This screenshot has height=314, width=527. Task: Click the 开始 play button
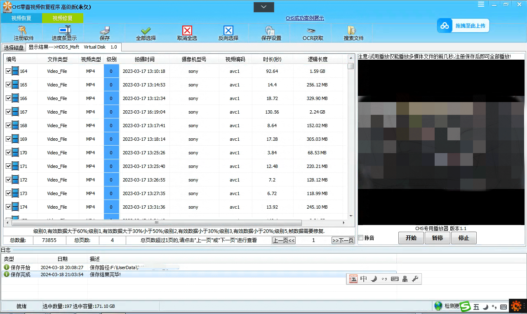click(411, 238)
